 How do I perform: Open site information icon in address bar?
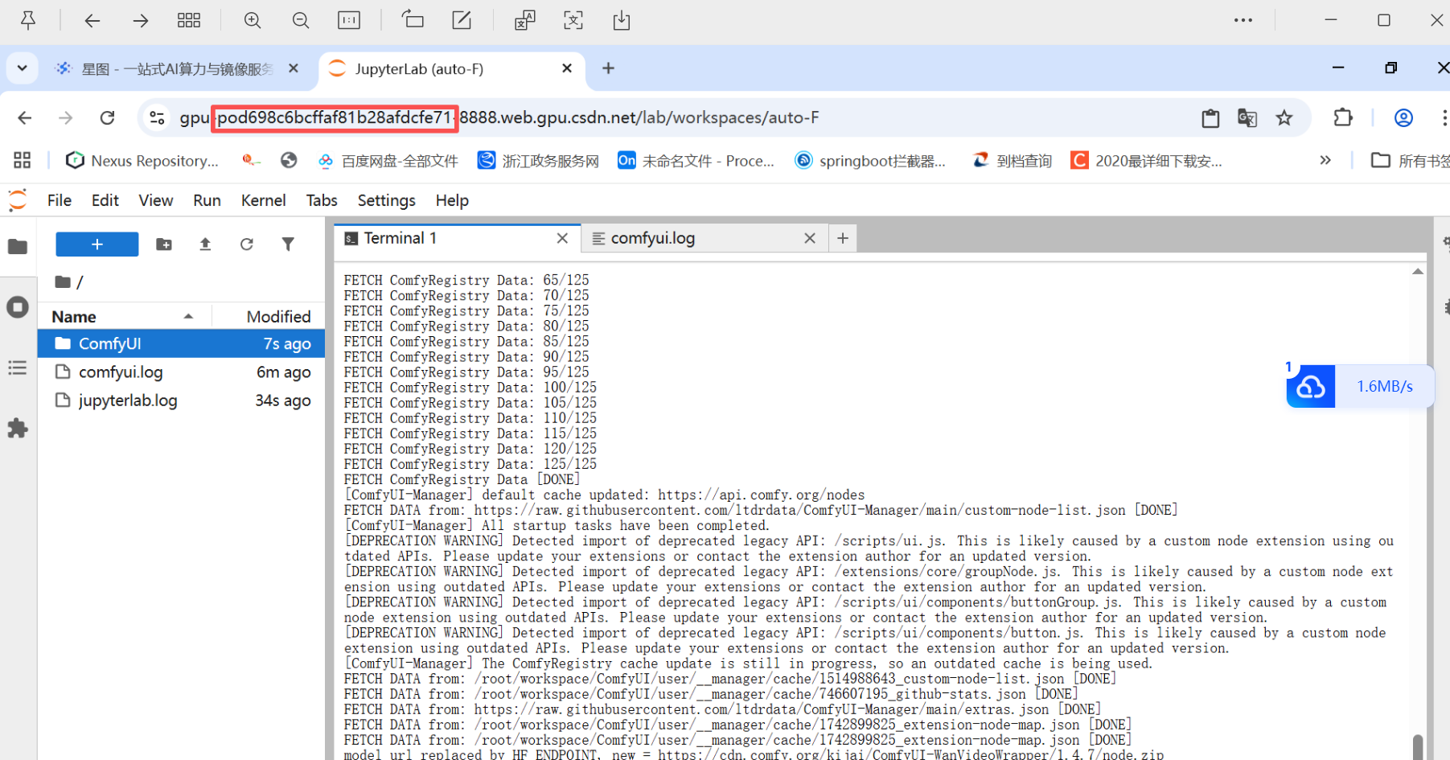(x=157, y=118)
